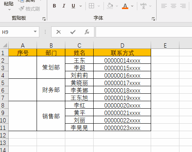This screenshot has width=192, height=152.
Task: Align text left
Action: click(x=164, y=6)
